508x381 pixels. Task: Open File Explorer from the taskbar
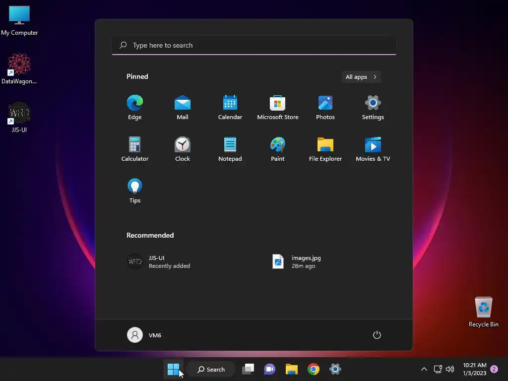pos(292,369)
